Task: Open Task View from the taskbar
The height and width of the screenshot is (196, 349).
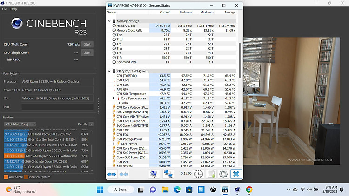Action: [141, 190]
